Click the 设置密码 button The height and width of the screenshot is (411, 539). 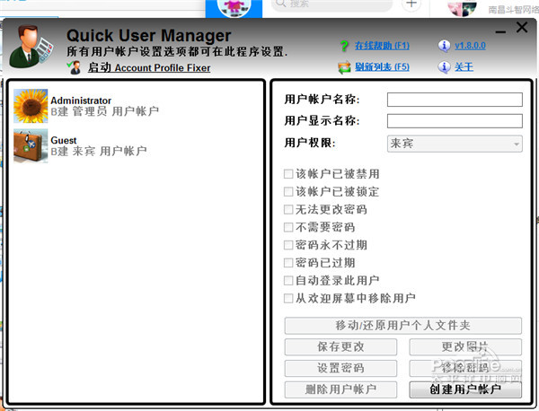tap(340, 368)
